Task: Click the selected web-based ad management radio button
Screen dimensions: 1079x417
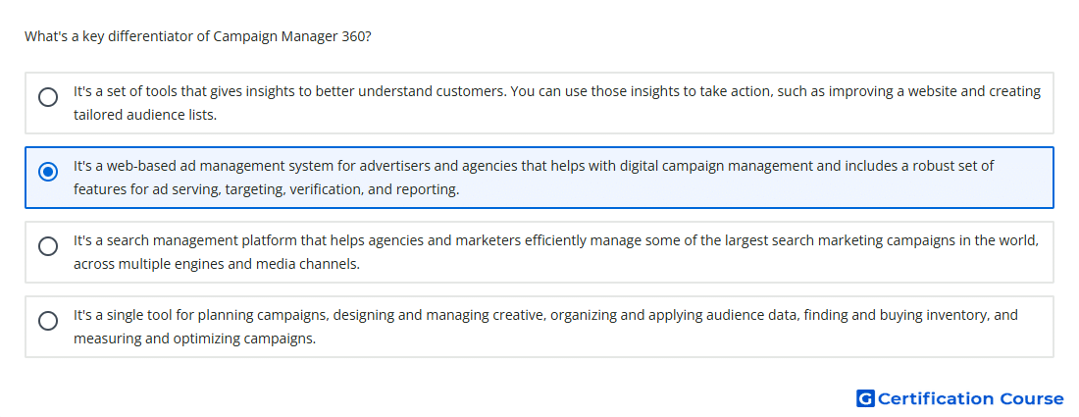Action: point(48,172)
